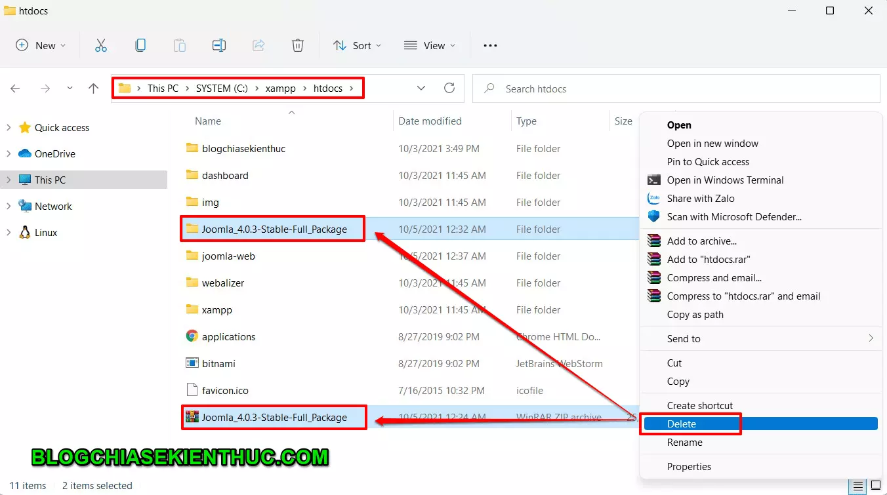Click the Delete trash icon in toolbar
The image size is (887, 495).
[x=298, y=45]
